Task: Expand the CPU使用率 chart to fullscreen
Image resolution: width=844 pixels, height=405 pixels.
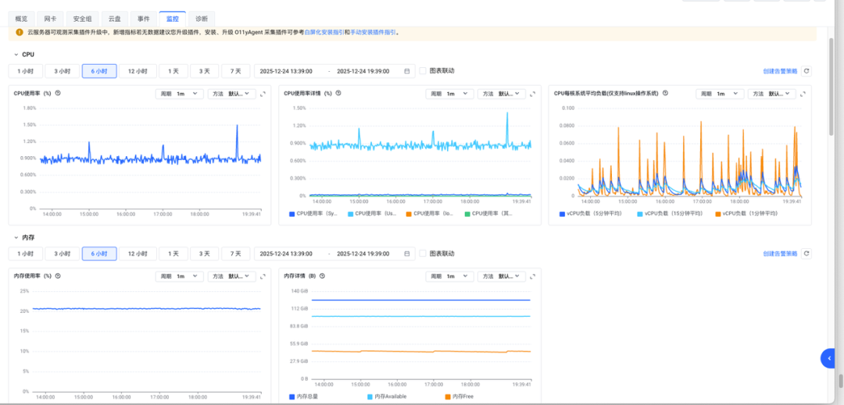Action: pyautogui.click(x=263, y=94)
